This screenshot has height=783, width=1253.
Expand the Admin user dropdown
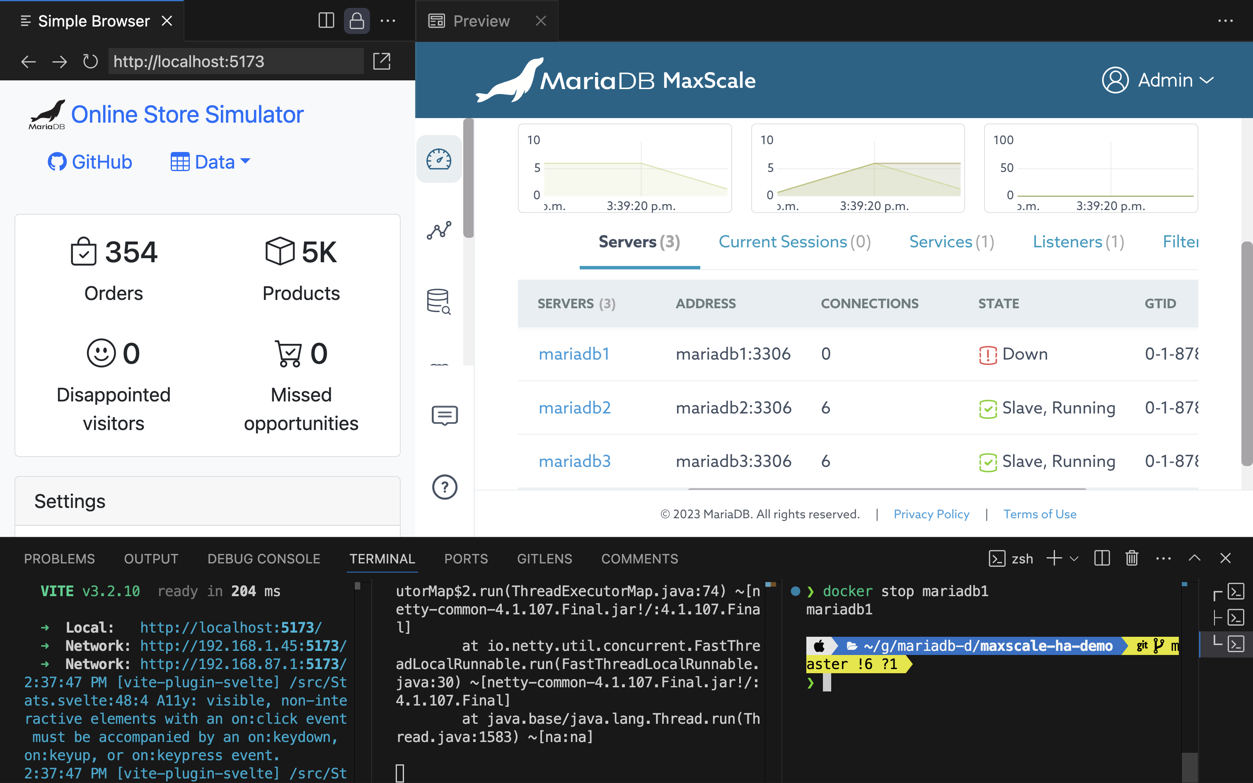(1207, 80)
